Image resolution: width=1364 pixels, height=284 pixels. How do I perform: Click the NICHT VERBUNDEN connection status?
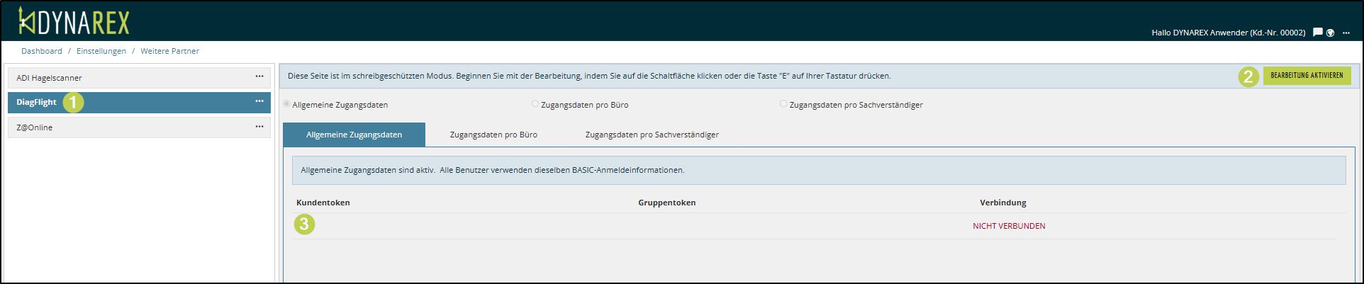[x=1009, y=226]
